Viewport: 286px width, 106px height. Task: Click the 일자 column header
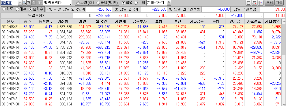coord(10,21)
